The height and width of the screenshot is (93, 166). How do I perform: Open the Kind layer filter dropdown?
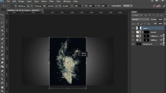pos(137,15)
